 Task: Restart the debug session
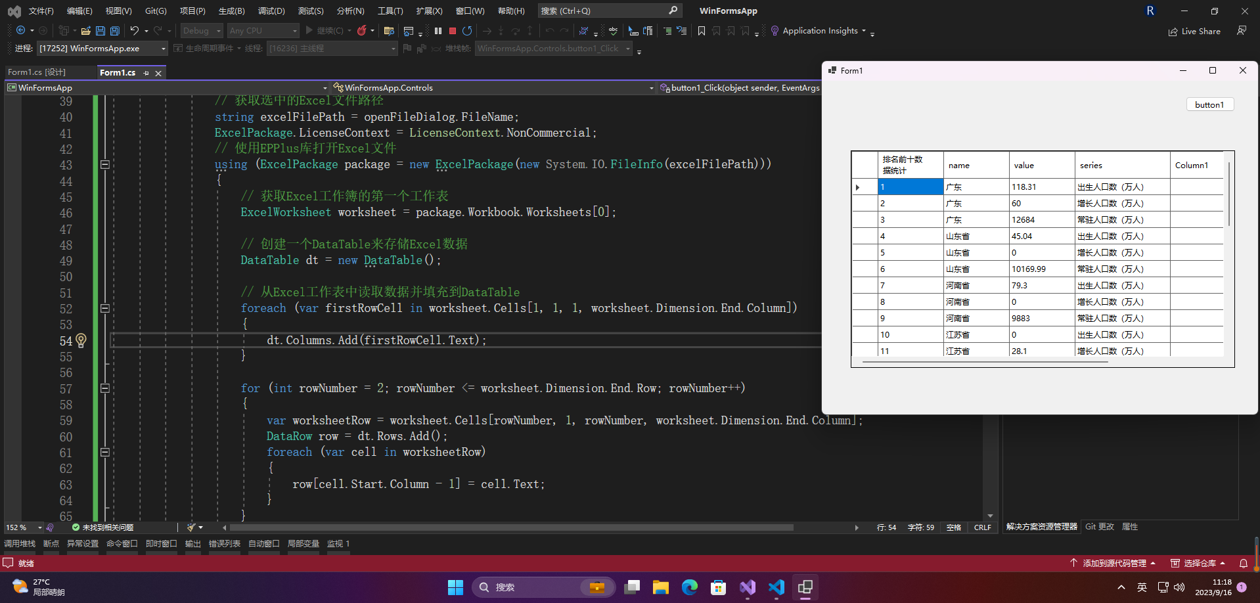coord(467,31)
